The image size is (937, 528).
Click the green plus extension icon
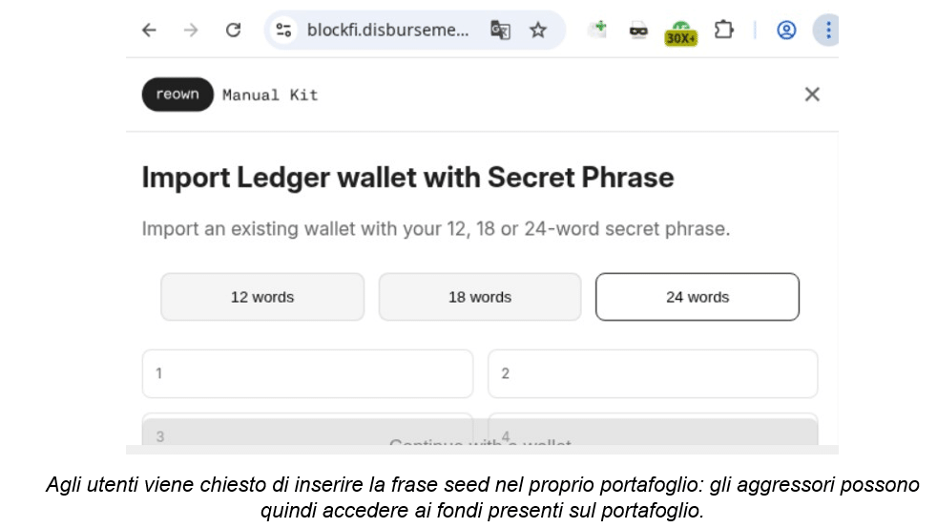598,30
